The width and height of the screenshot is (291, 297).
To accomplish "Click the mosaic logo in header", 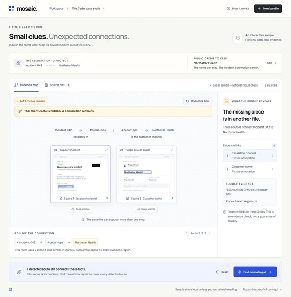I will (x=23, y=8).
